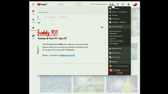Click the My Account person icon
Image resolution: width=168 pixels, height=94 pixels.
click(110, 53)
